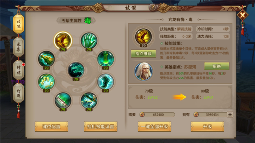This screenshot has height=143, width=255.
Task: Select the lightning staff skill at bottom right
Action: click(89, 100)
